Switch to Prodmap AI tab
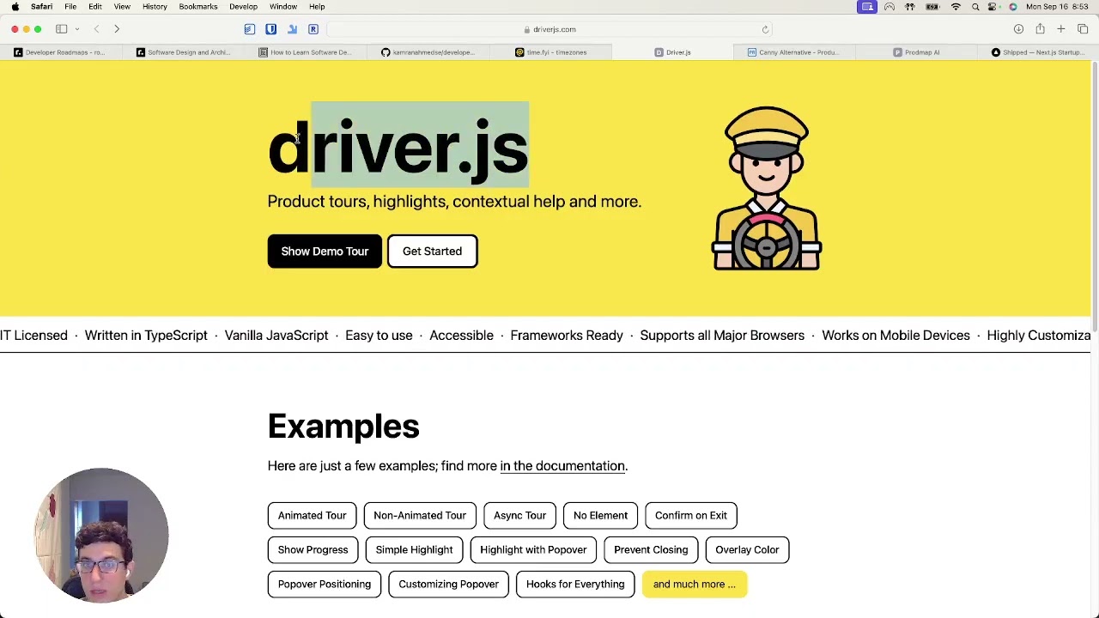Screen dimensions: 1099x618 (916, 52)
